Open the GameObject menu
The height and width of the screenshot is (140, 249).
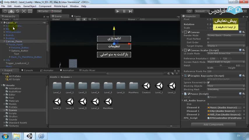point(29,6)
